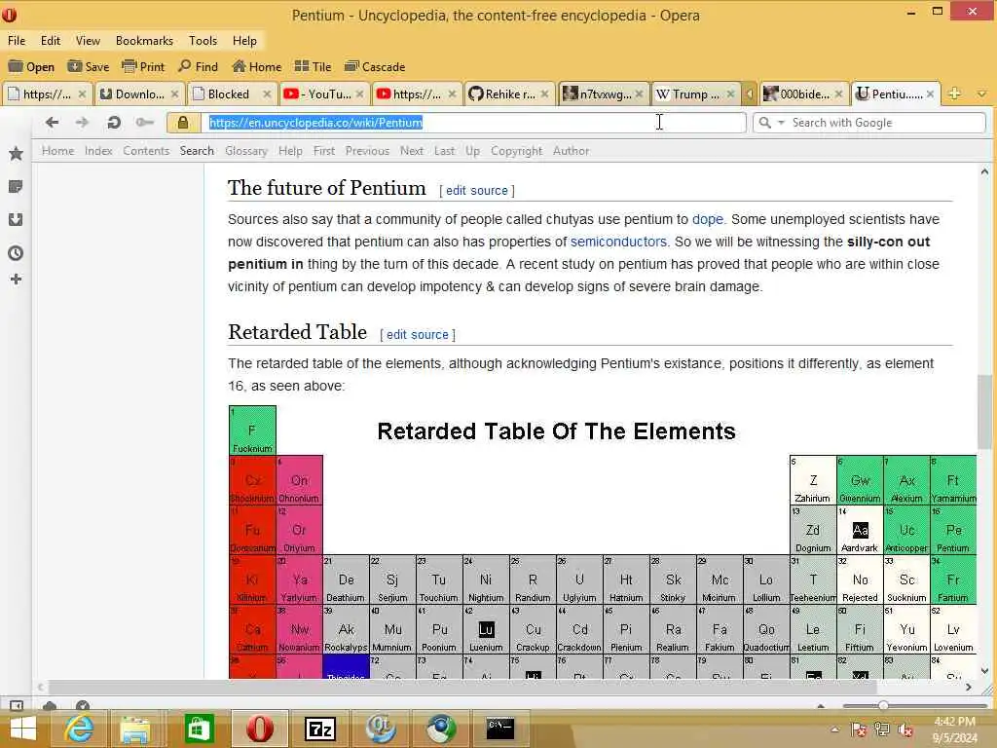This screenshot has height=748, width=997.
Task: Click the Open toolbar button
Action: pos(31,67)
